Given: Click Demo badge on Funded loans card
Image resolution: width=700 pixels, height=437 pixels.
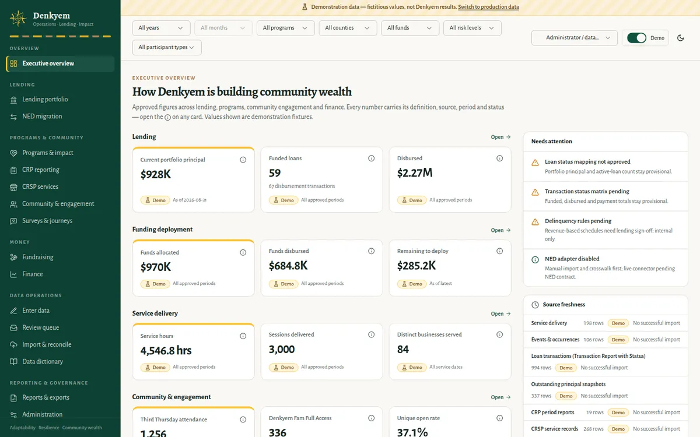Looking at the screenshot, I should [283, 200].
